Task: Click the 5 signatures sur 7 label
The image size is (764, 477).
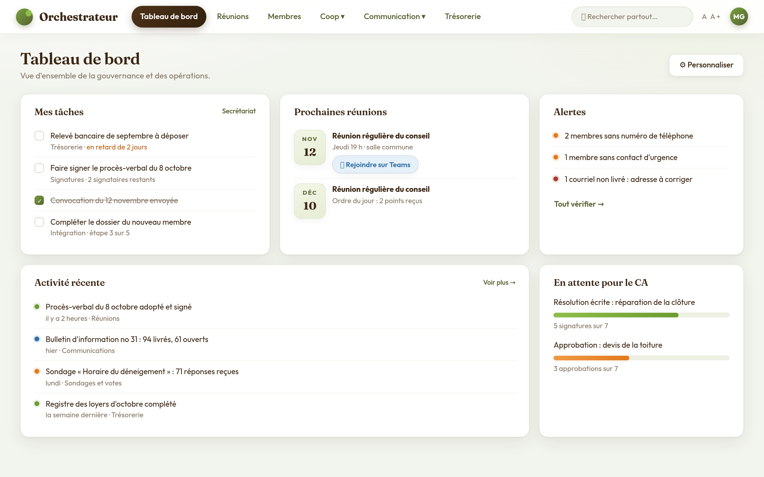Action: (581, 326)
